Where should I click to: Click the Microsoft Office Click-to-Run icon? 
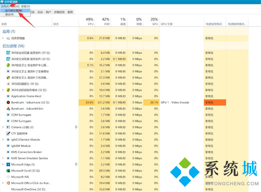8,183
